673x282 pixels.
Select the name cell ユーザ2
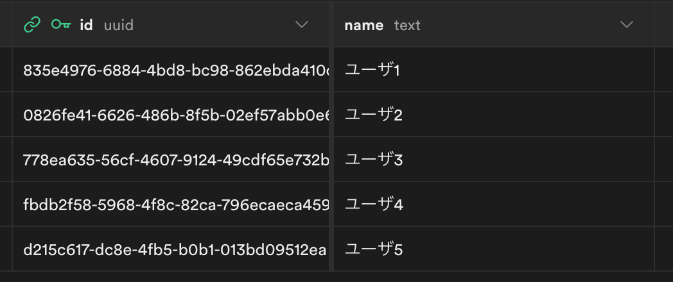374,115
